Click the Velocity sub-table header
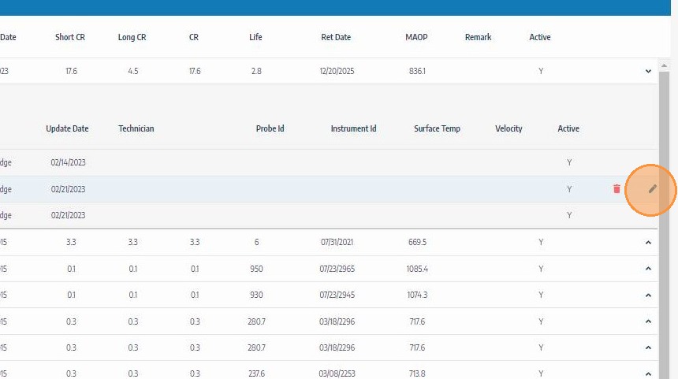The height and width of the screenshot is (379, 678). [508, 128]
